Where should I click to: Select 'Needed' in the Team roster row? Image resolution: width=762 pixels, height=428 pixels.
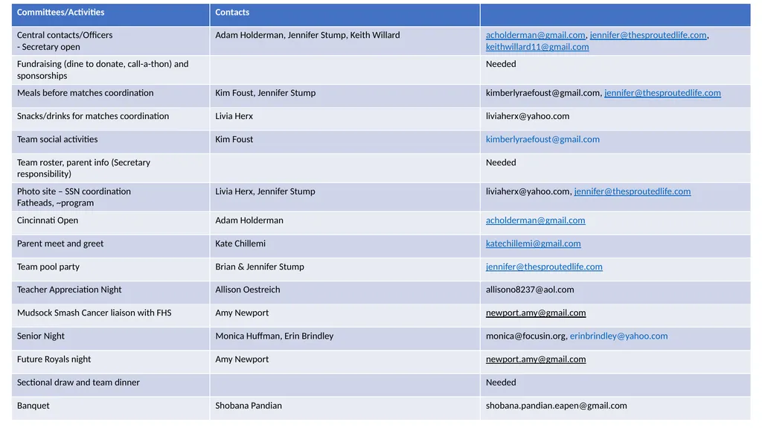pos(501,162)
